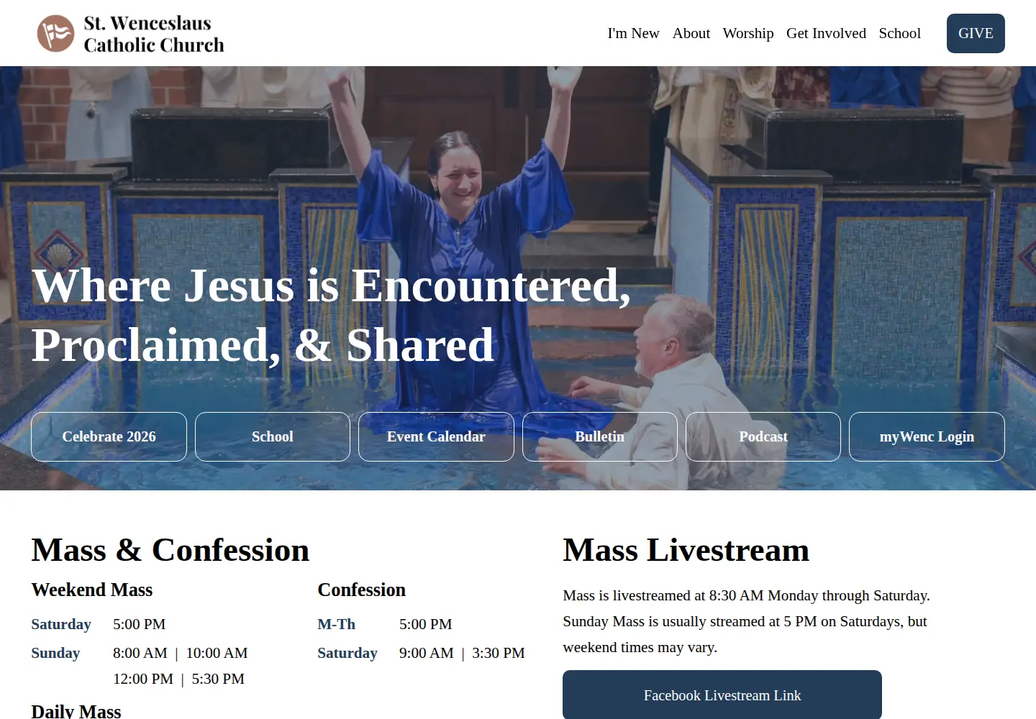
Task: Open the Celebrate 2026 hero button
Action: (109, 436)
